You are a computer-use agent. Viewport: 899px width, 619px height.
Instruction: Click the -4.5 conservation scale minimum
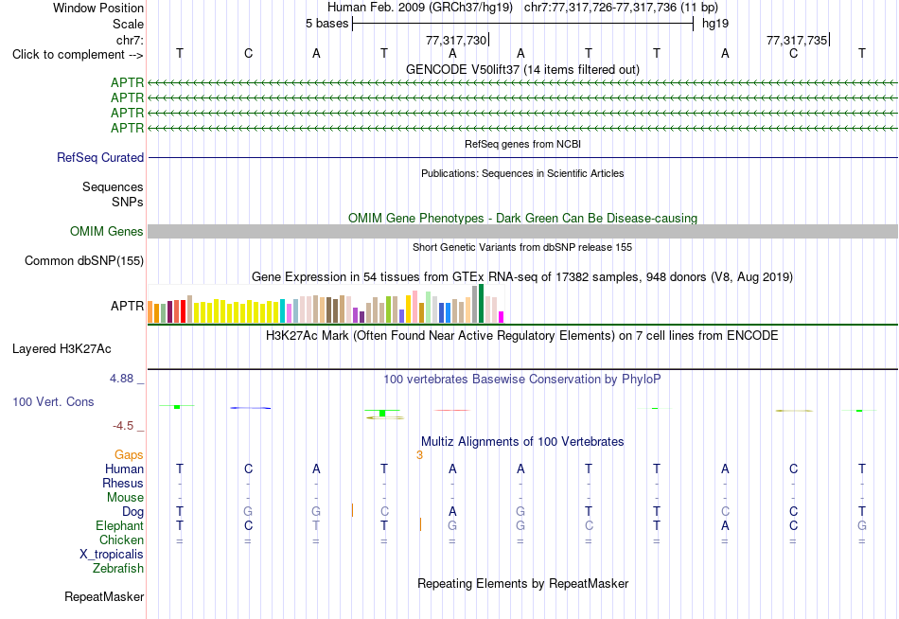tap(123, 426)
